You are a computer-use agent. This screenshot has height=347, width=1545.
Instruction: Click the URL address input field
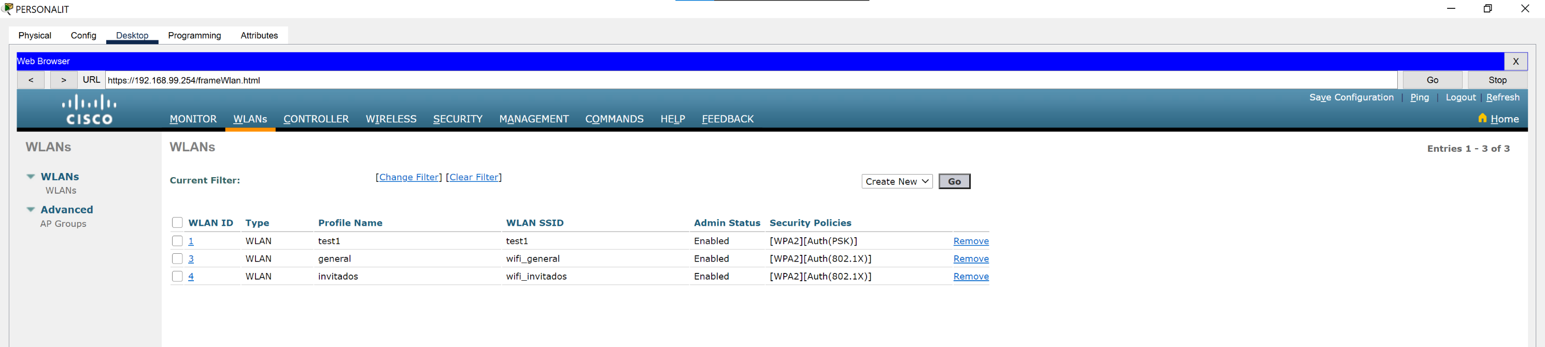tap(750, 80)
